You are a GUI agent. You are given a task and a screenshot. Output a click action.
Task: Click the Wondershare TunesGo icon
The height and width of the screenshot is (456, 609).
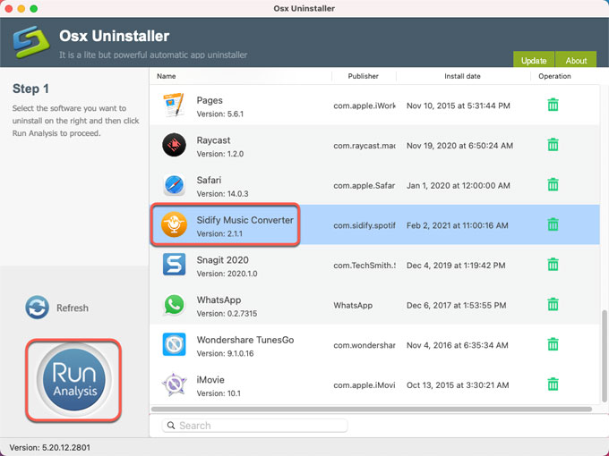coord(174,344)
